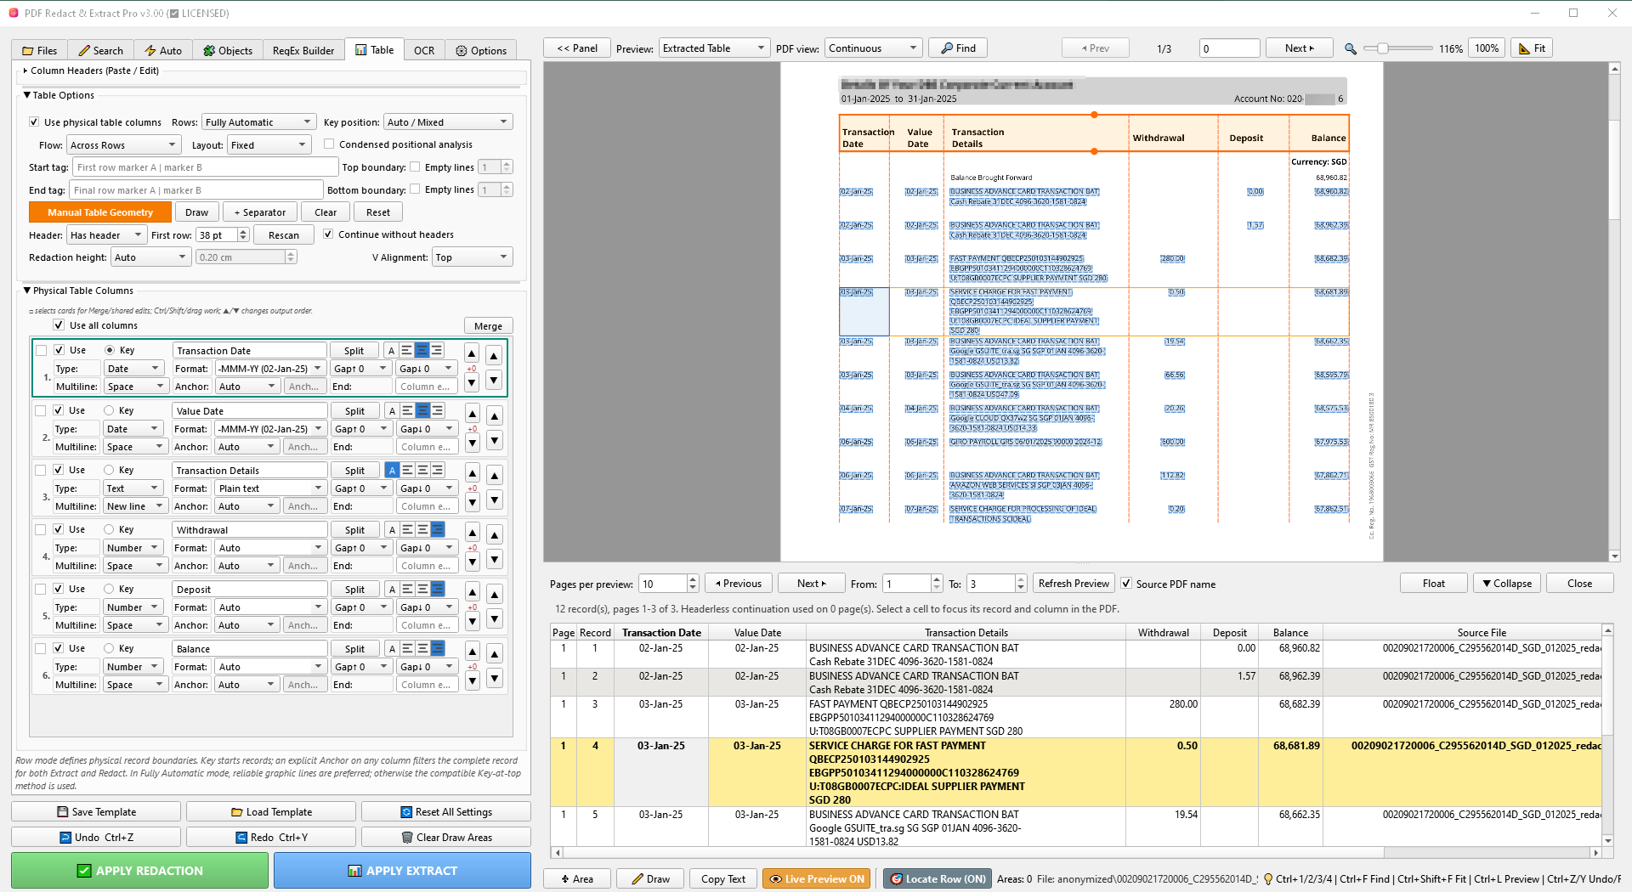Set center alignment for Value Date column

[x=422, y=410]
